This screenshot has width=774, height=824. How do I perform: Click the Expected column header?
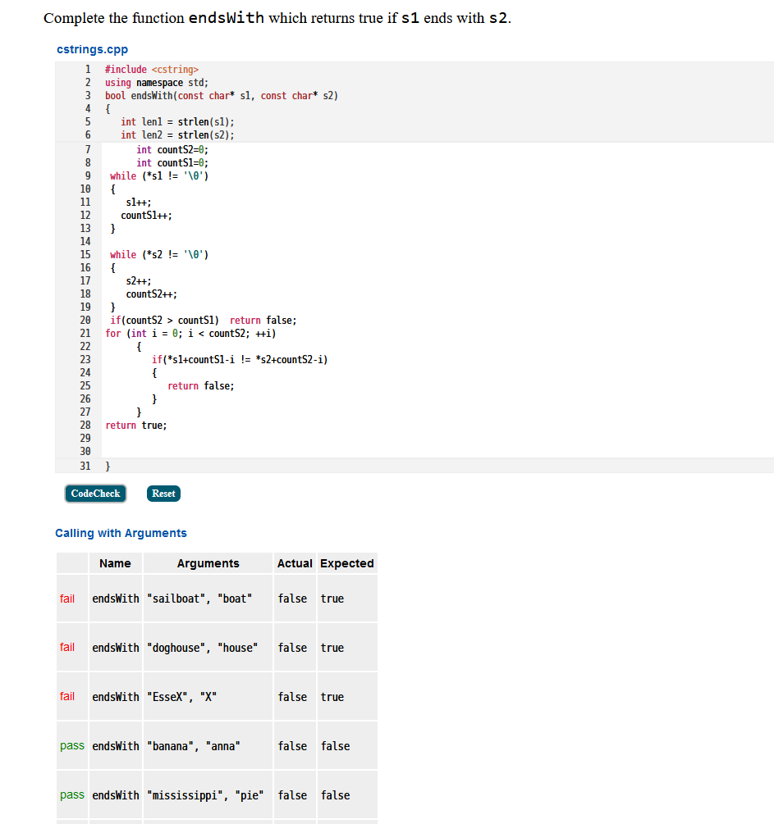coord(347,563)
